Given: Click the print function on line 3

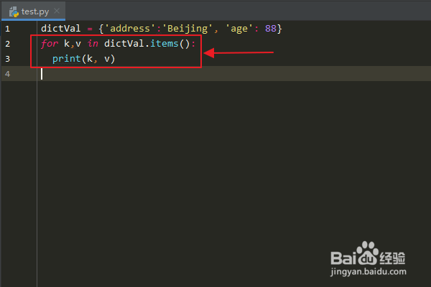Looking at the screenshot, I should [x=67, y=59].
